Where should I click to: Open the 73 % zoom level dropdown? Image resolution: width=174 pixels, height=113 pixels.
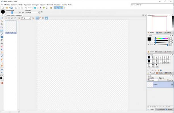(x=26, y=18)
